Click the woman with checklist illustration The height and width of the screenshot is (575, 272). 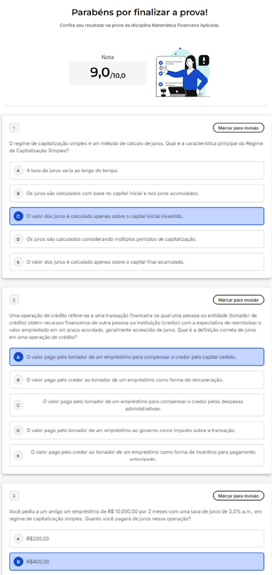(x=183, y=74)
